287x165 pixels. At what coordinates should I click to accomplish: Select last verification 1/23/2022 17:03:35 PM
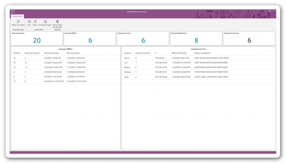[181, 67]
